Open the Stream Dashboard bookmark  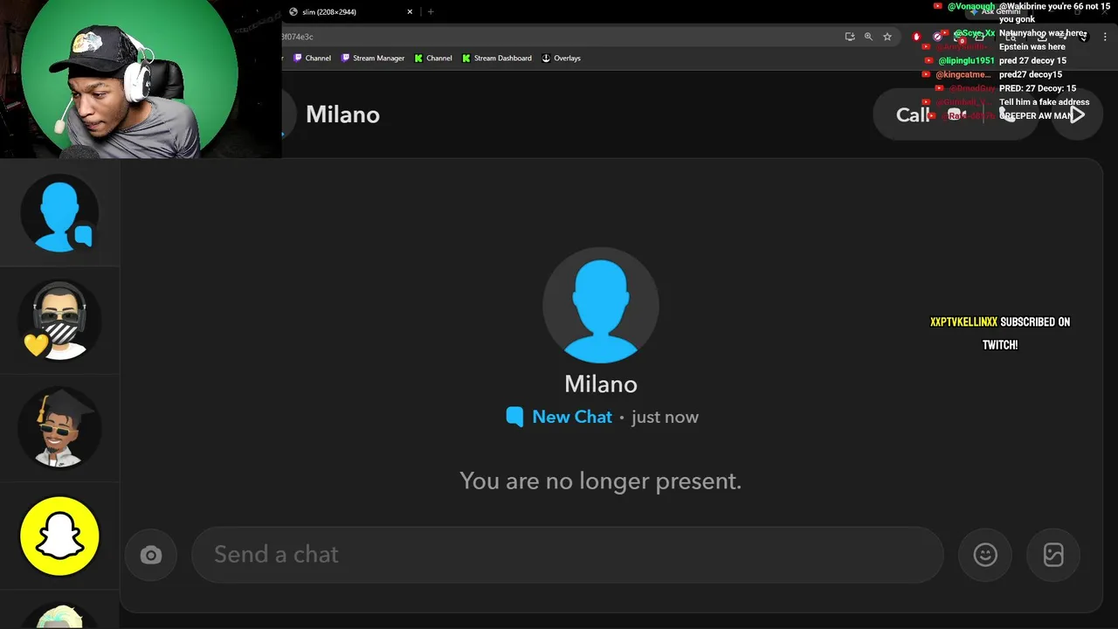click(497, 59)
